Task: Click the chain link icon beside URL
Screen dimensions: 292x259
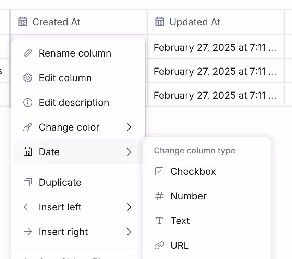Action: coord(159,245)
